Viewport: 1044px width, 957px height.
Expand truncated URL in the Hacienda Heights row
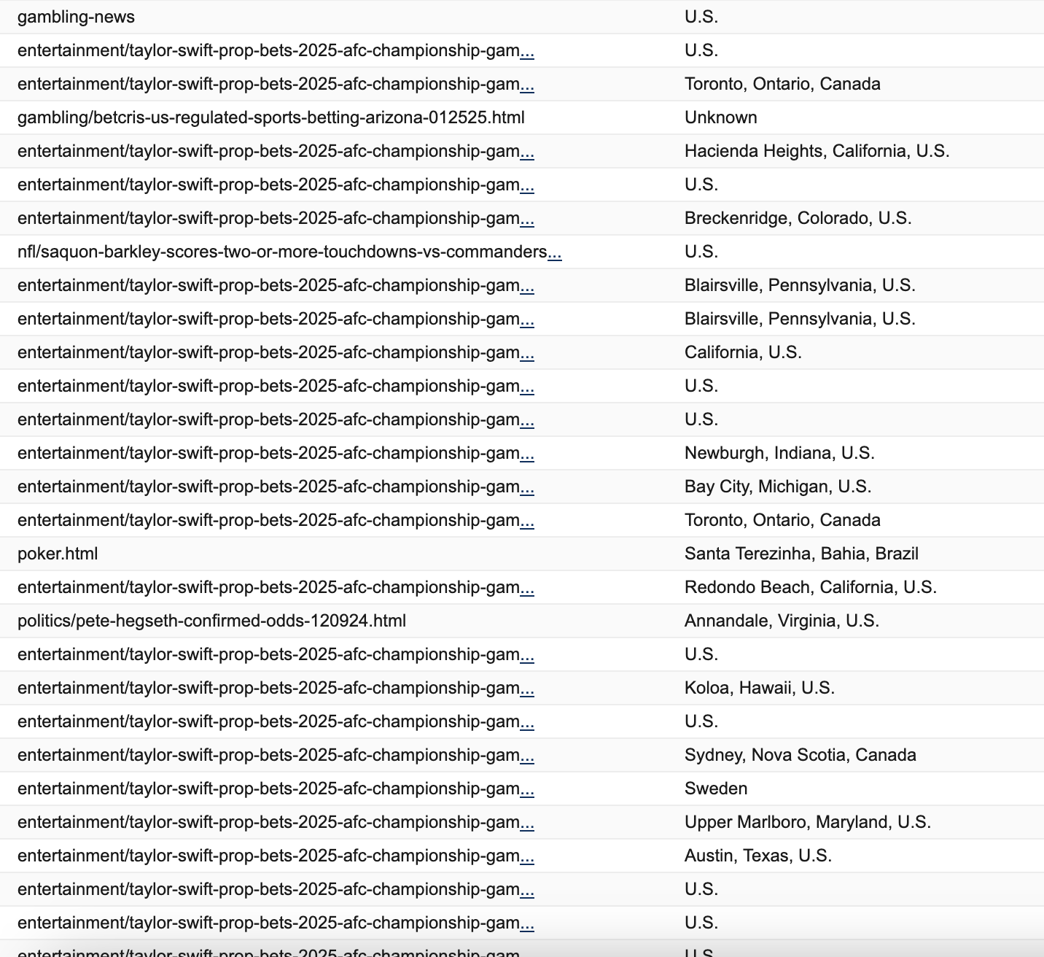(527, 152)
